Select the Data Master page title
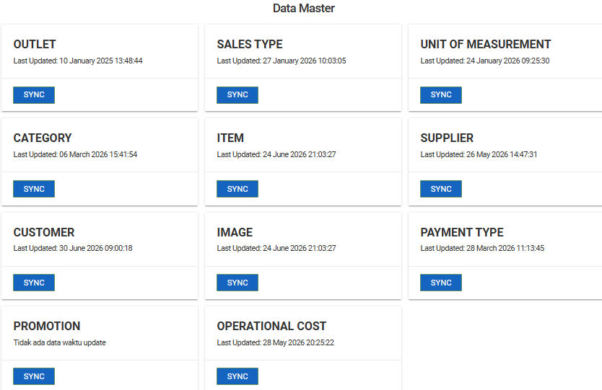Screen dimensions: 602x390 (304, 8)
